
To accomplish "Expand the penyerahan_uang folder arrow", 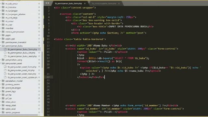I will point(1,60).
